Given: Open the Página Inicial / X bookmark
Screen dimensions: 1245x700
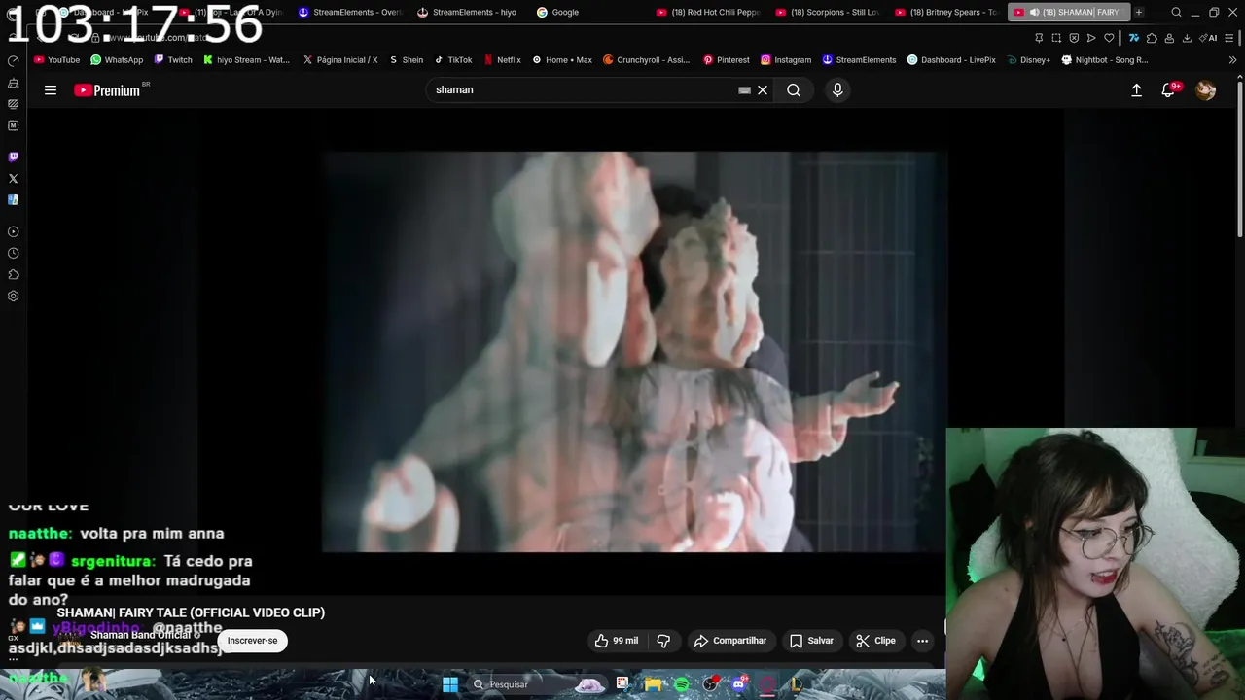Looking at the screenshot, I should 340,60.
